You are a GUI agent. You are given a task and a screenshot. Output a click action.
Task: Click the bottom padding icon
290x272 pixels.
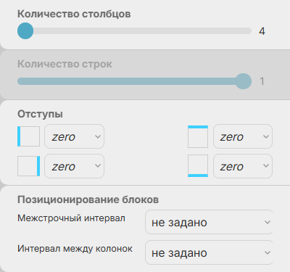click(198, 166)
